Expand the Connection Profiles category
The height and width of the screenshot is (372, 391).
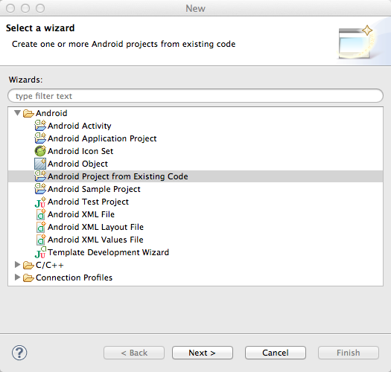tap(17, 277)
